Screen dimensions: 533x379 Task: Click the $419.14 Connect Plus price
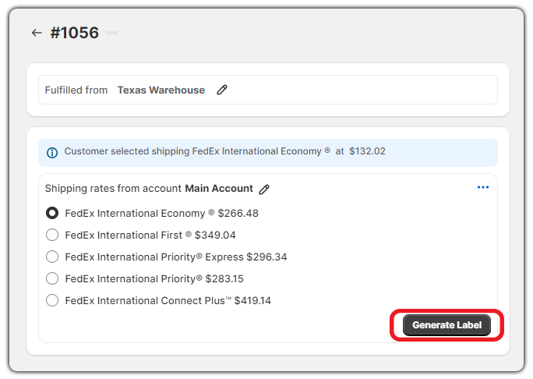pos(252,300)
